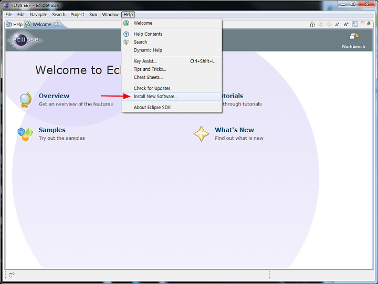Image resolution: width=378 pixels, height=284 pixels.
Task: Open Tips and Tricks... entry
Action: (172, 69)
